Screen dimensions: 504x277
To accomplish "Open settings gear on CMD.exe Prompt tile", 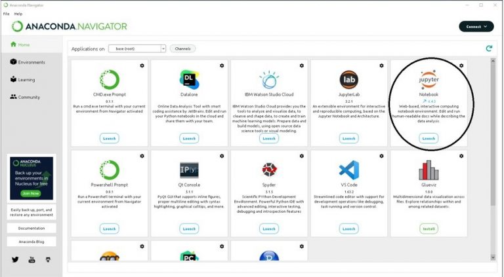I will (x=142, y=65).
